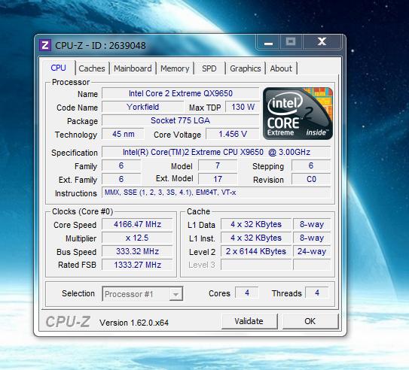Open the Mainboard tab
The height and width of the screenshot is (370, 409).
tap(133, 68)
